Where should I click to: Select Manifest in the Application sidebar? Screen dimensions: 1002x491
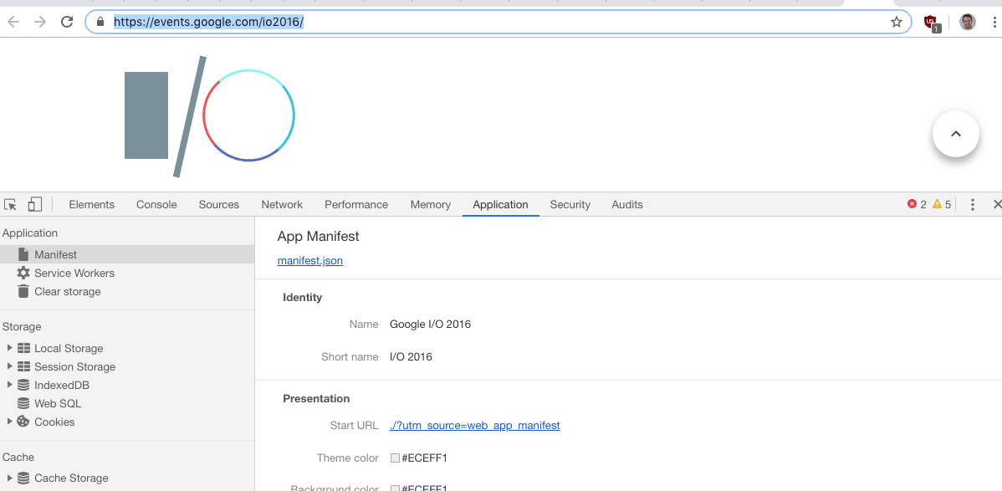click(127, 254)
